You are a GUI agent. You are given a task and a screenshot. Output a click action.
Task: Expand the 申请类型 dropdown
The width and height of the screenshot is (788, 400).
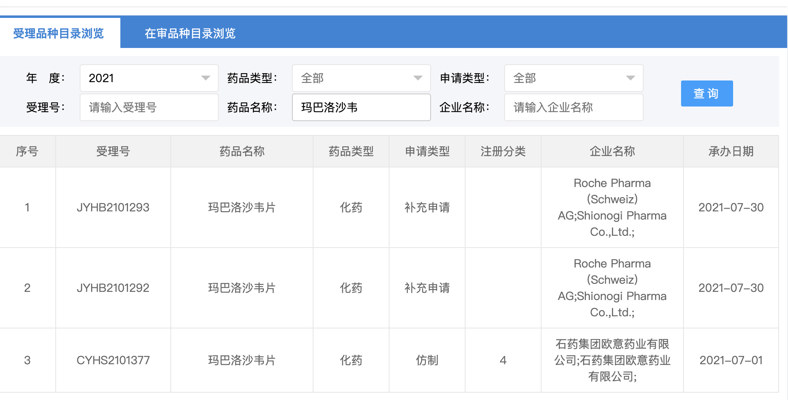573,78
